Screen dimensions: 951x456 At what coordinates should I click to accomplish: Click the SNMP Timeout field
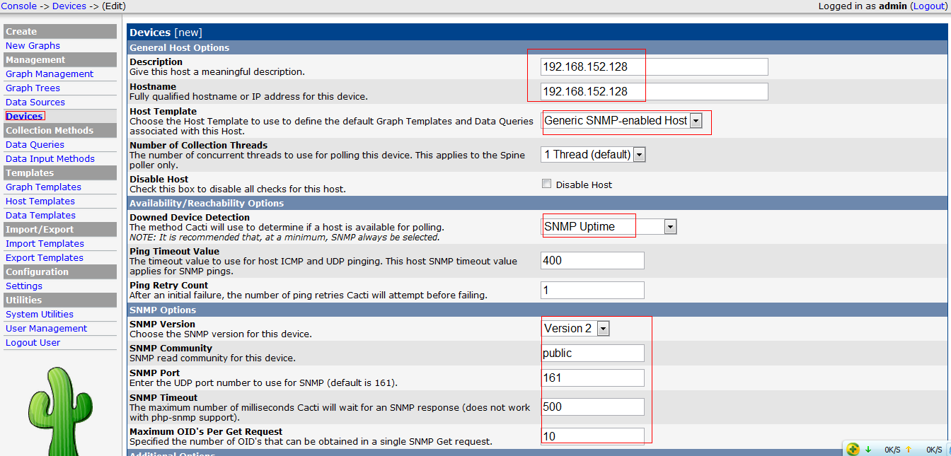pyautogui.click(x=593, y=407)
